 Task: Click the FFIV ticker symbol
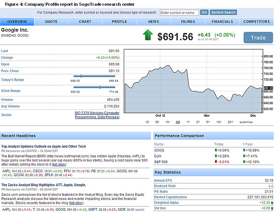(67, 171)
